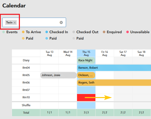Select the Thu 15 Aug column header

[x=86, y=53]
